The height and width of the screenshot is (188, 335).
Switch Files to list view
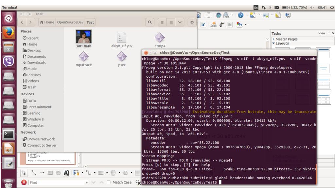point(162,22)
